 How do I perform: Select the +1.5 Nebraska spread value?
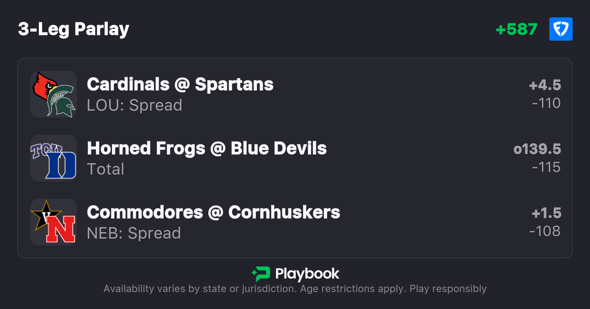546,213
